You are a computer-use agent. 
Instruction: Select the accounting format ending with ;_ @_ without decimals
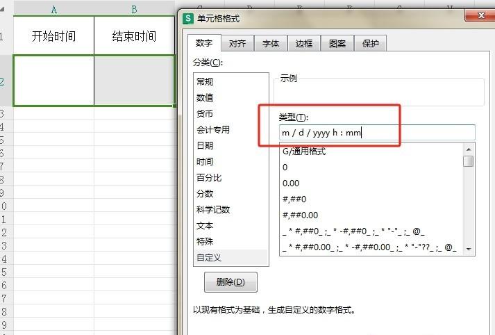(x=371, y=231)
